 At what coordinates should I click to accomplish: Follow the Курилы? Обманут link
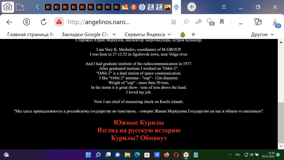click(x=139, y=138)
